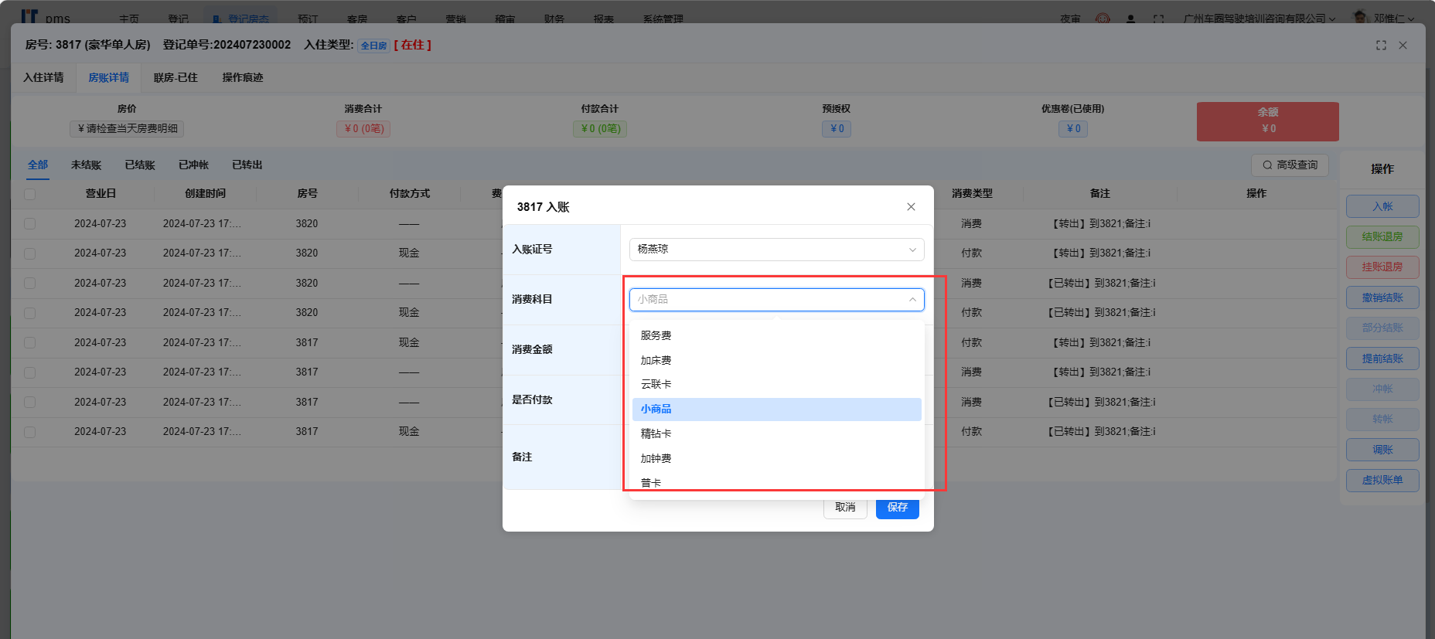
Task: Click the green 结账退房 button
Action: (1382, 237)
